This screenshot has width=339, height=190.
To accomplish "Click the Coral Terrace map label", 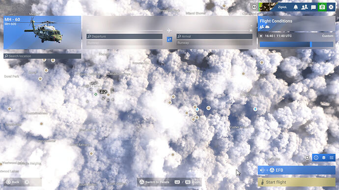I will coord(80,145).
